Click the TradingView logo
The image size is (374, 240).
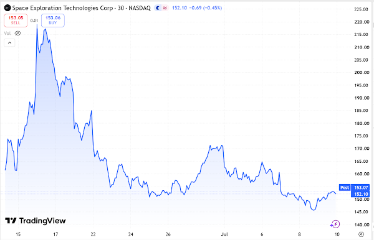36,221
